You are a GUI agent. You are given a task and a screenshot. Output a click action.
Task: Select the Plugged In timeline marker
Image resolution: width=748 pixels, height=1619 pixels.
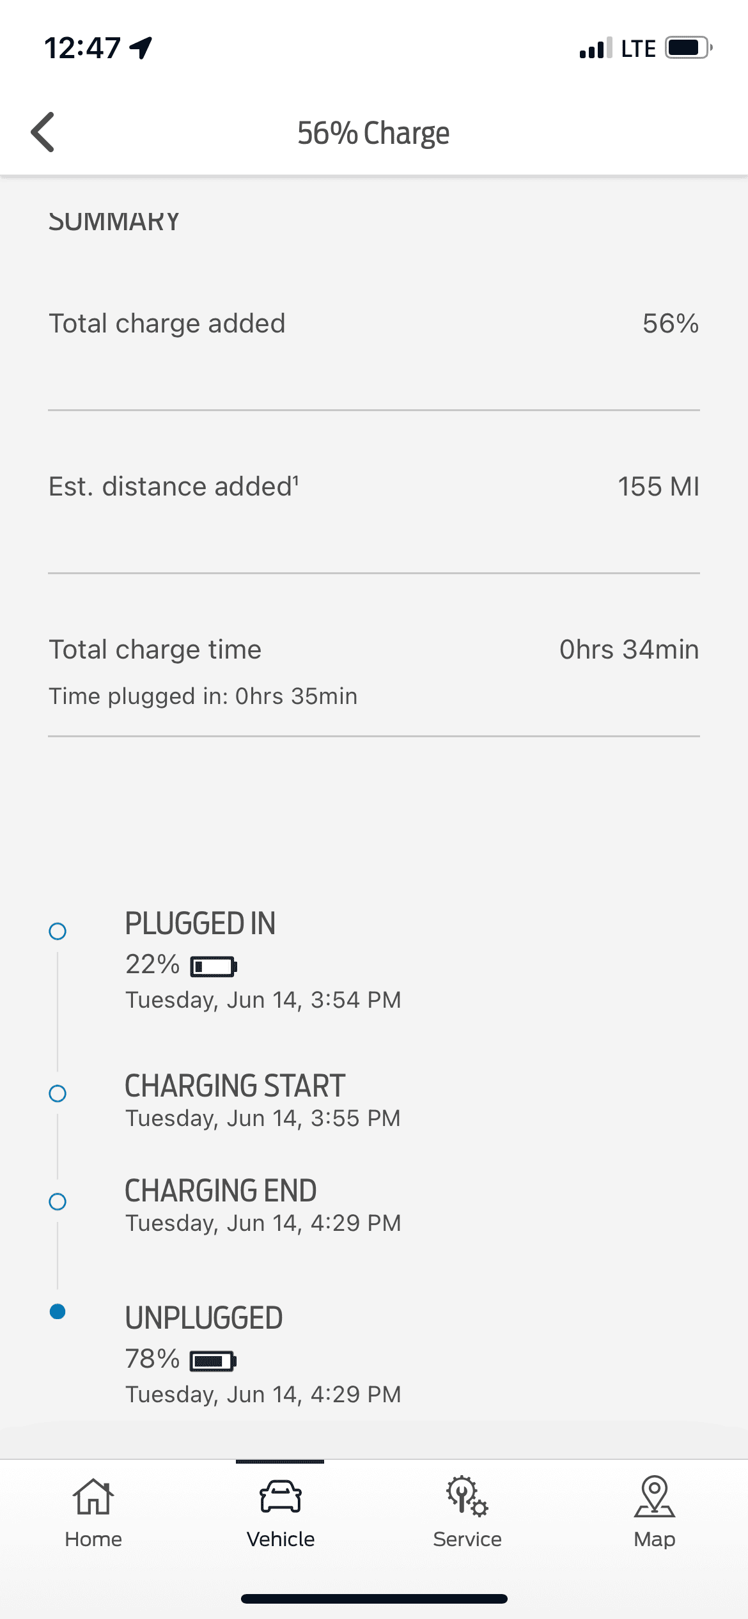click(58, 931)
